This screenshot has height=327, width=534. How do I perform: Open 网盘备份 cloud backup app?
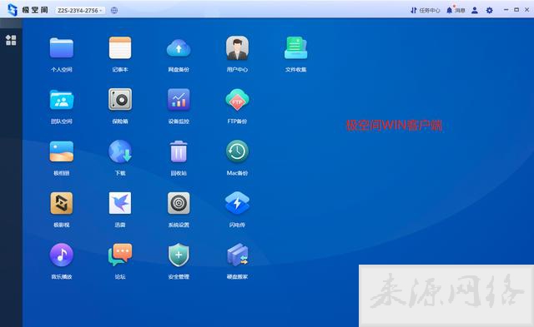[x=179, y=48]
